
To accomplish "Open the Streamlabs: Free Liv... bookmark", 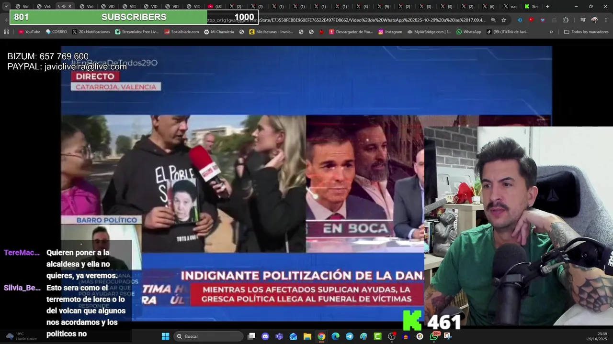I will coord(137,32).
